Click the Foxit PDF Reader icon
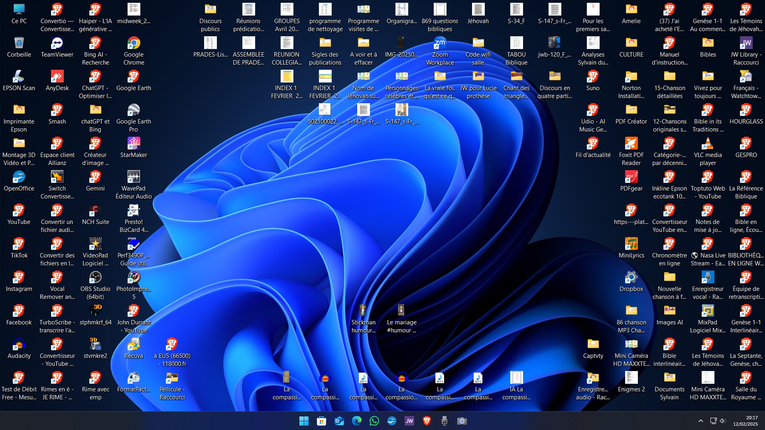The height and width of the screenshot is (430, 765). pyautogui.click(x=631, y=144)
